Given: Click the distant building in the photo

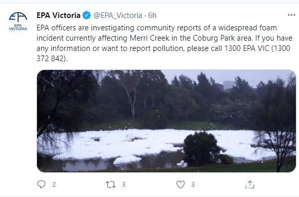Looking at the screenshot, I should coord(228,85).
